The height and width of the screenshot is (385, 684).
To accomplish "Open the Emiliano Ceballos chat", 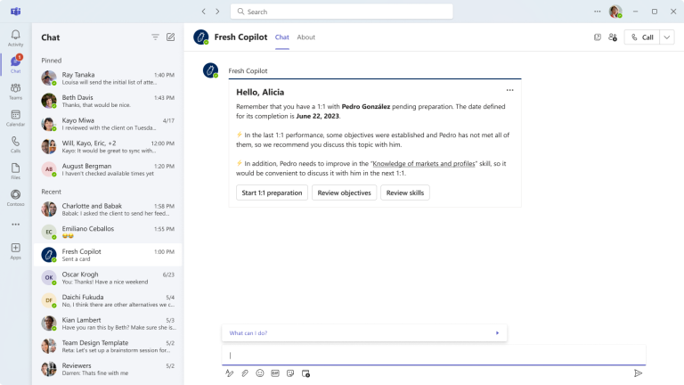I will coord(108,232).
